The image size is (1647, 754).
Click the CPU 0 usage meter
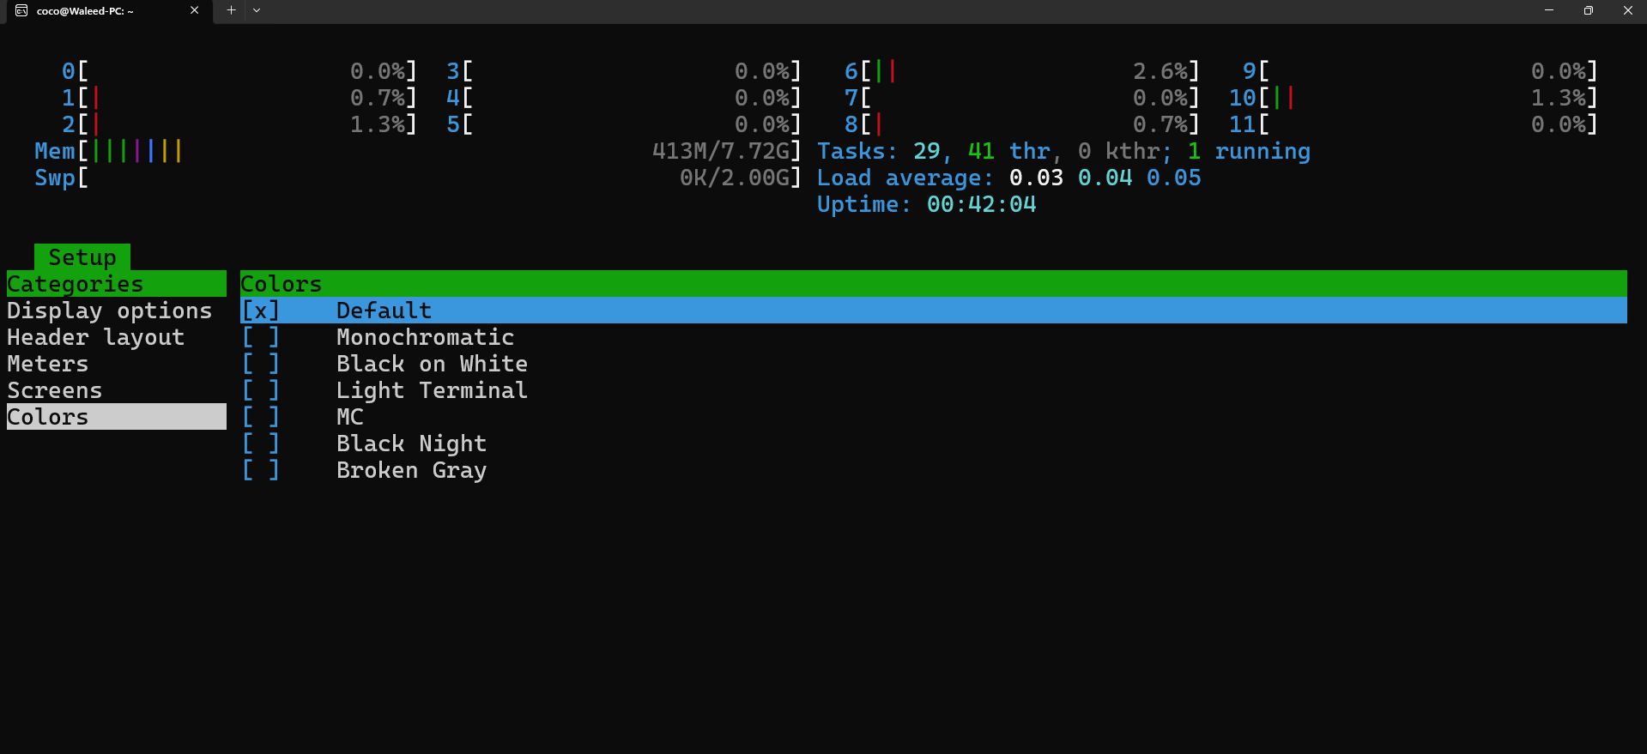tap(239, 71)
